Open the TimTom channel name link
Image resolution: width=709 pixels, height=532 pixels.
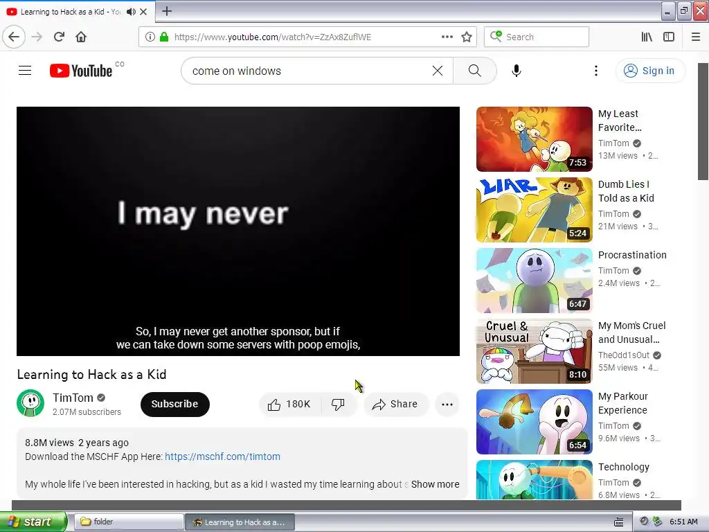73,398
